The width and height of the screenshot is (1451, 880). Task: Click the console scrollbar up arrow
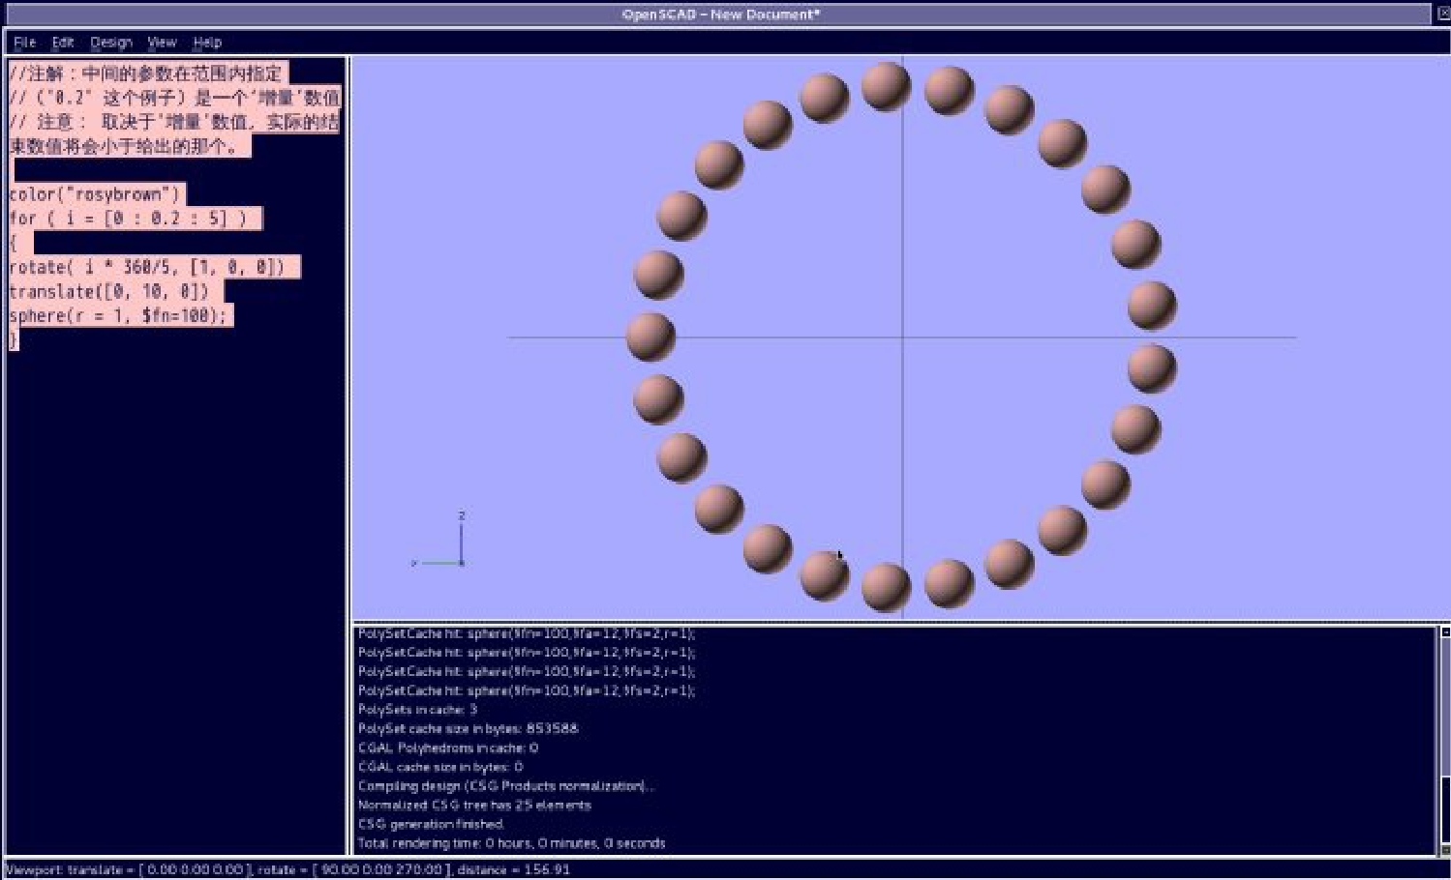pyautogui.click(x=1444, y=632)
